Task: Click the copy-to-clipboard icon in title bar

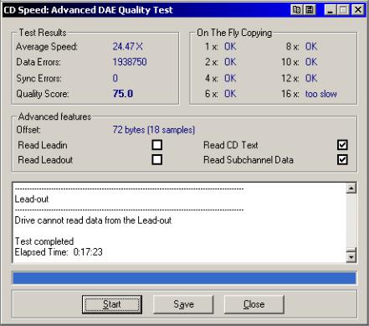Action: click(x=296, y=10)
